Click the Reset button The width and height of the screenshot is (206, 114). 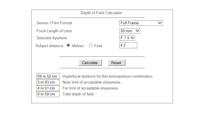[x=117, y=63]
